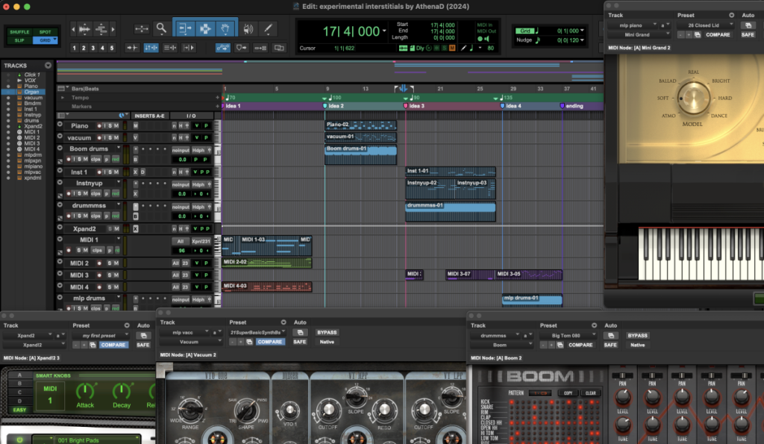
Task: Select the Zoomer magnifying glass tool
Action: pos(161,29)
